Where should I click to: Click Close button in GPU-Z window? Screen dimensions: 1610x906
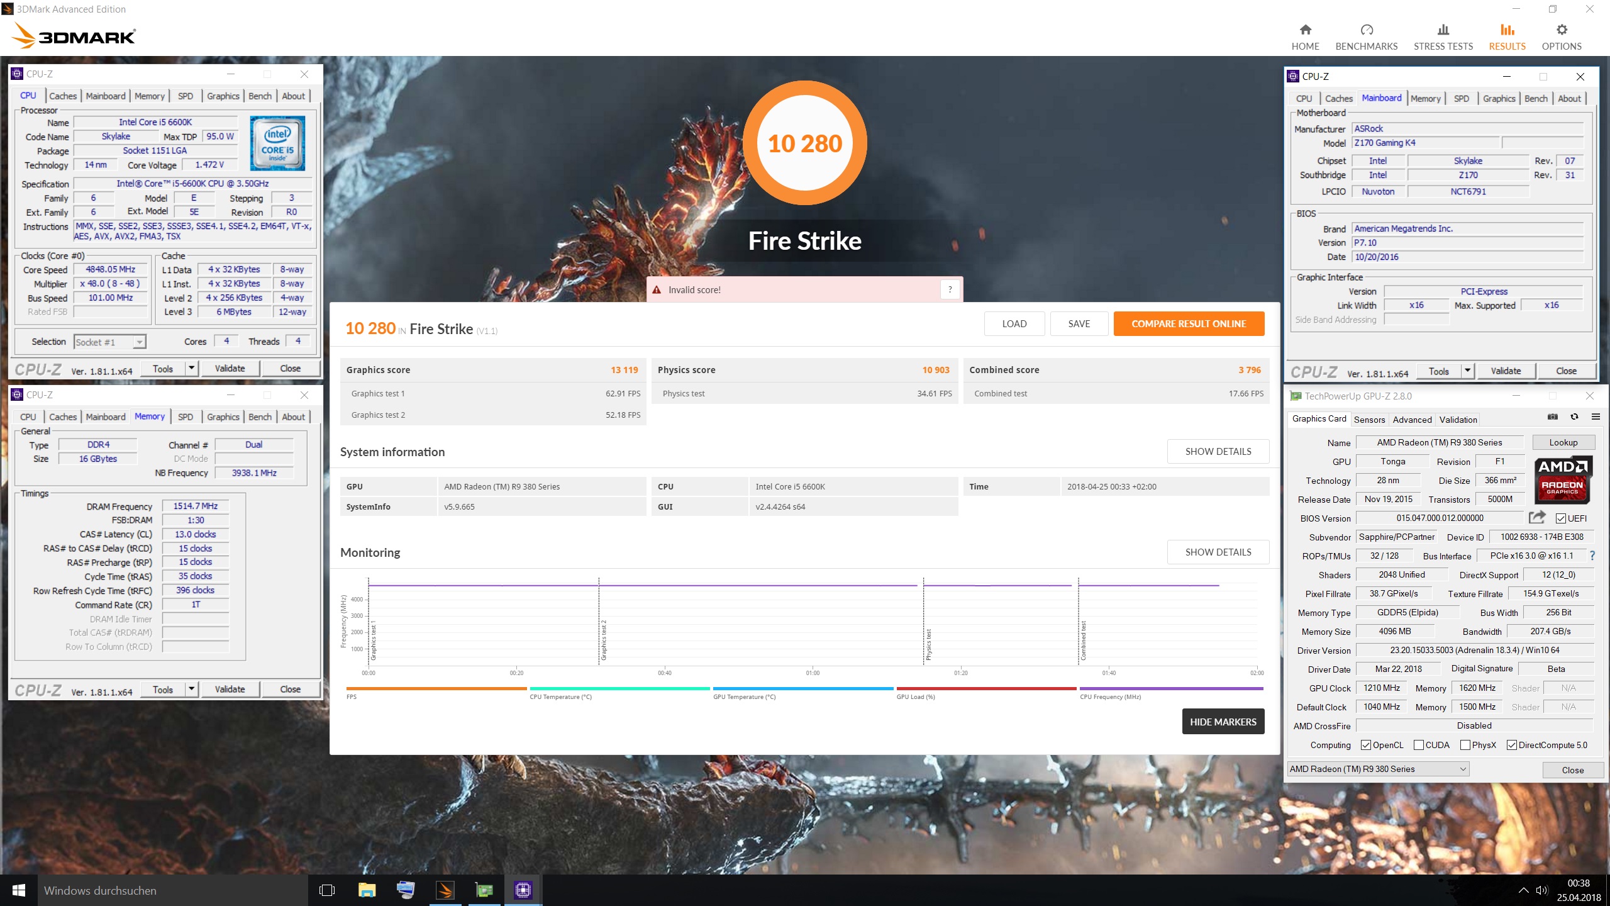pos(1572,770)
